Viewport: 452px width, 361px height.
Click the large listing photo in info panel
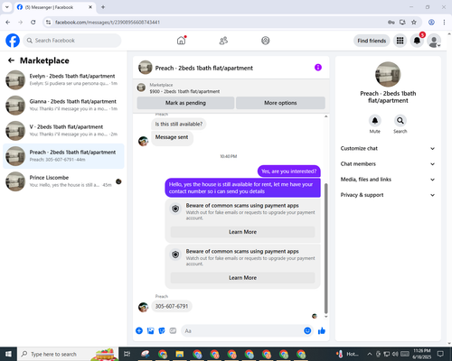pos(388,74)
